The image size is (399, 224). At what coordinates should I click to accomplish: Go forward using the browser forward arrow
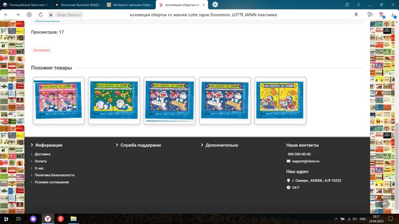(17, 15)
